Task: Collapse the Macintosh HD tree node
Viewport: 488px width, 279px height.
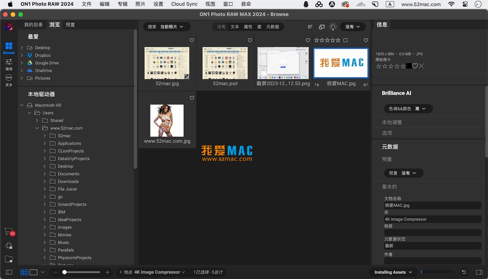Action: pos(22,105)
